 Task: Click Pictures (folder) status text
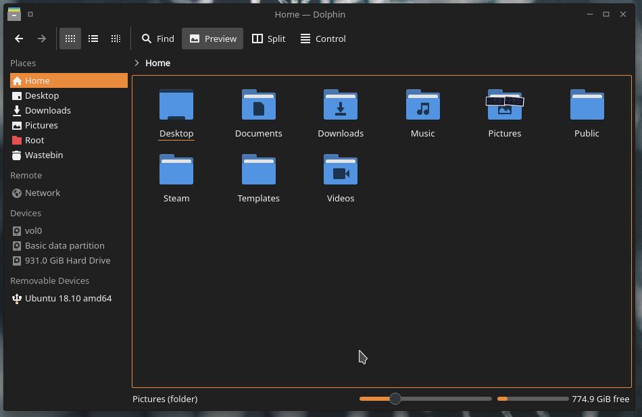coord(165,399)
